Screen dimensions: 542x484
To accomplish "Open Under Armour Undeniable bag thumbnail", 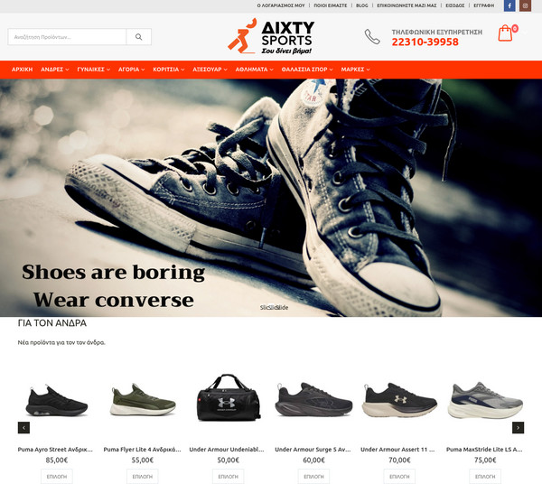I will pos(229,397).
